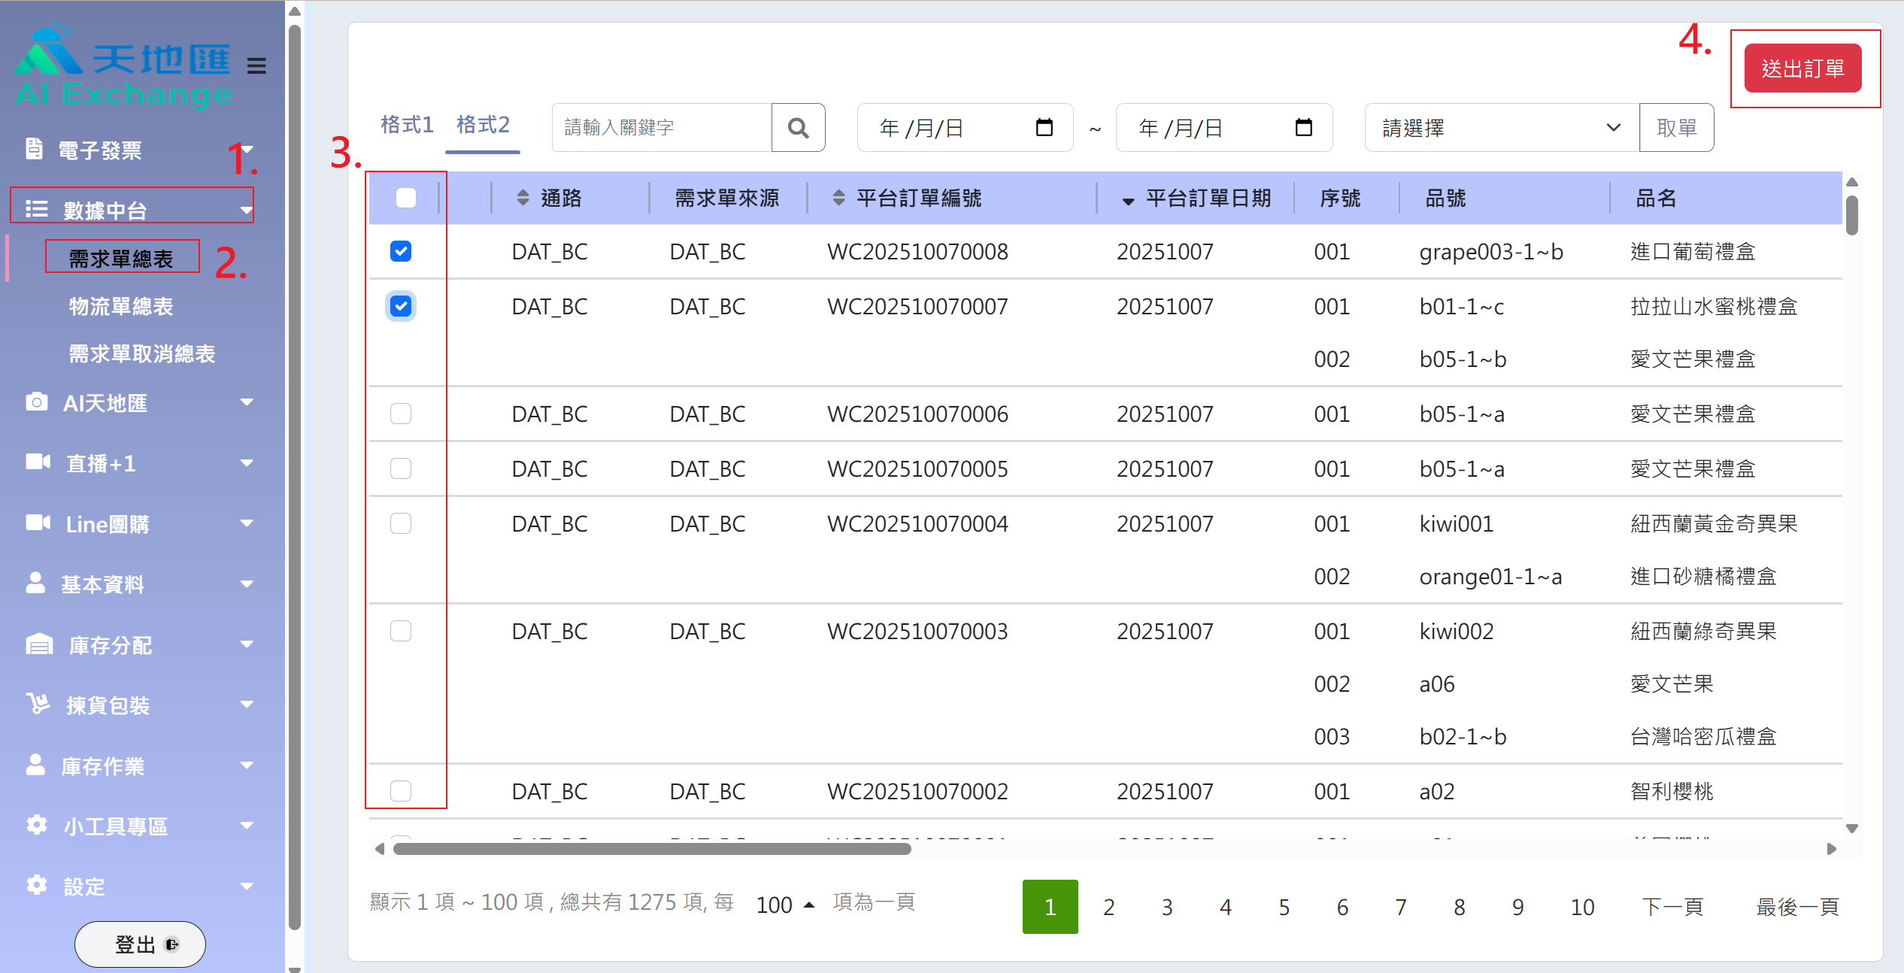The width and height of the screenshot is (1904, 973).
Task: Go to page 5 in pagination
Action: coord(1284,907)
